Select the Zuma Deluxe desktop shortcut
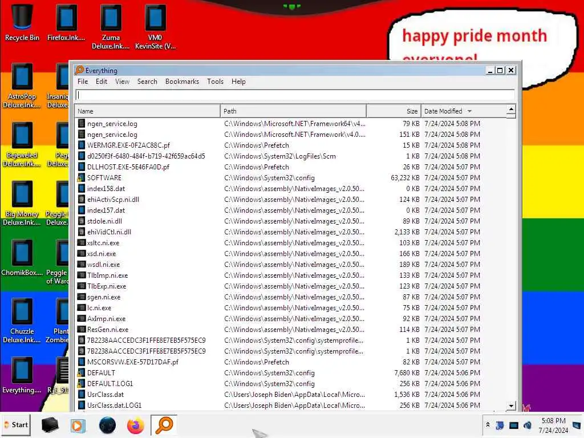 pos(111,27)
